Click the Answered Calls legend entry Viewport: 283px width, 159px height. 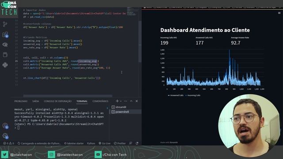tap(176, 95)
